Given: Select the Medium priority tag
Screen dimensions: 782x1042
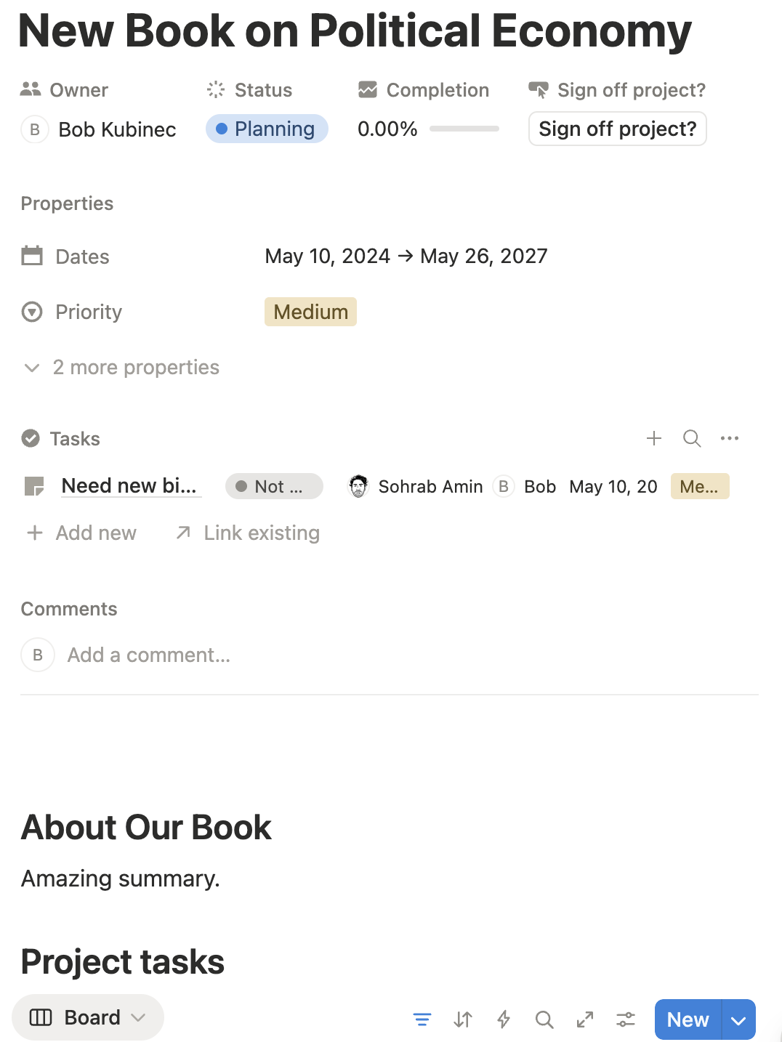Looking at the screenshot, I should click(x=310, y=312).
